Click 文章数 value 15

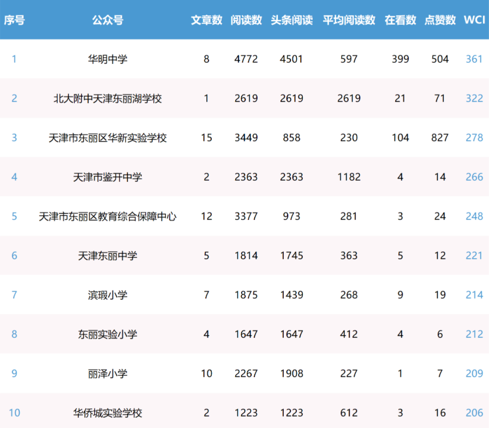click(206, 138)
